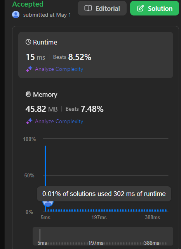Click the pencil edit icon on Solution
This screenshot has height=249, width=181.
click(140, 8)
